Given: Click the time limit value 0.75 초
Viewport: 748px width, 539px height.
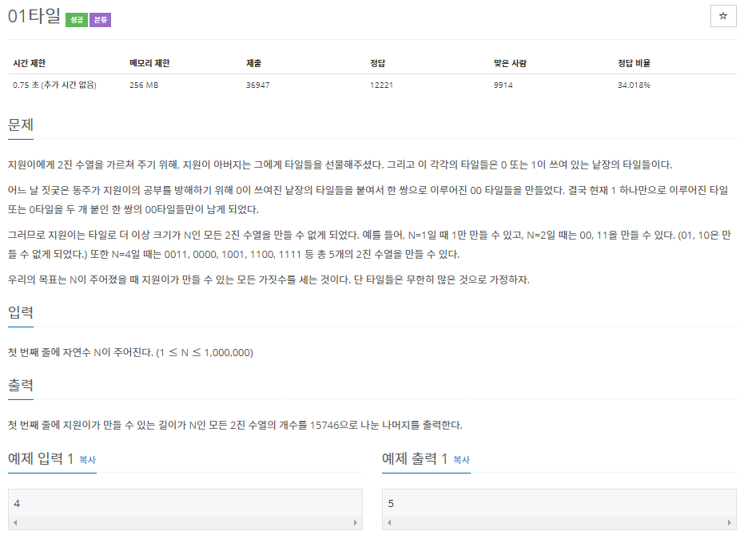Looking at the screenshot, I should tap(54, 85).
